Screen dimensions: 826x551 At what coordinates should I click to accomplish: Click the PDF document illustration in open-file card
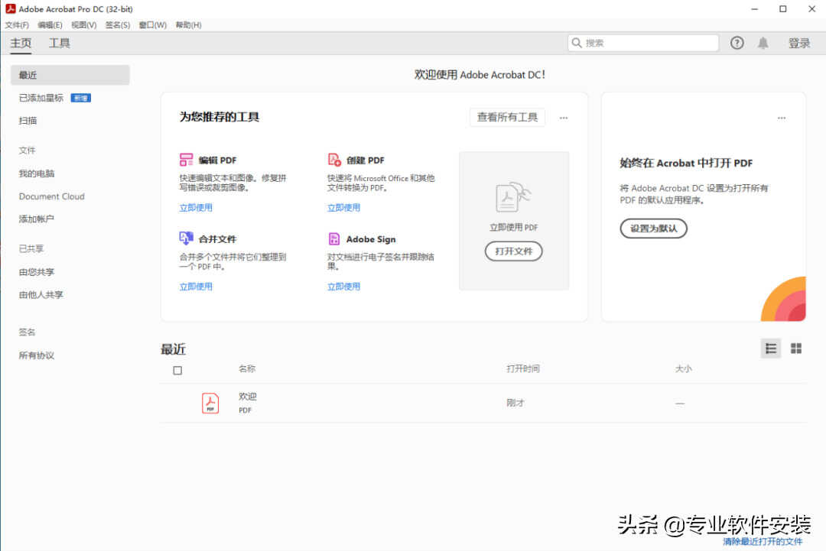click(x=512, y=198)
